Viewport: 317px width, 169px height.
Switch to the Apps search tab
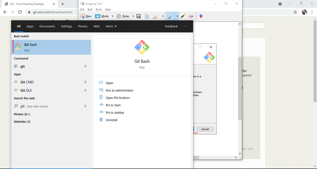(30, 26)
